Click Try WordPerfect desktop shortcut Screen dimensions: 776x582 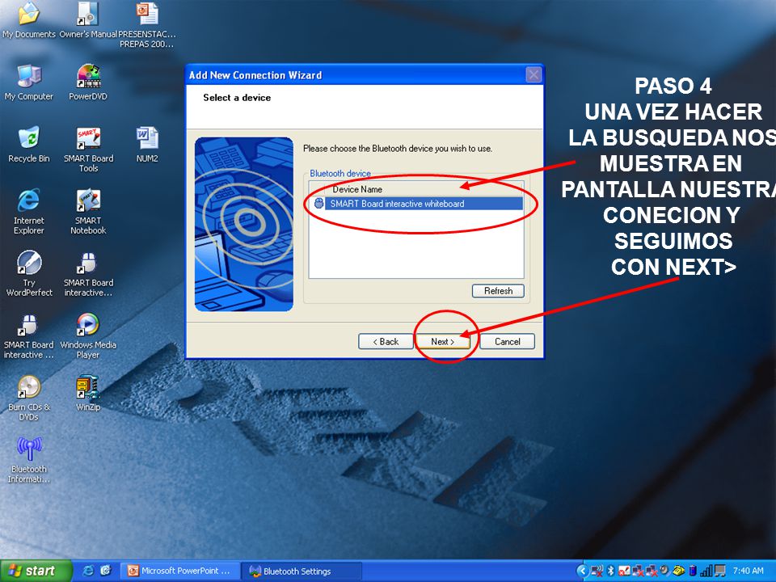29,274
